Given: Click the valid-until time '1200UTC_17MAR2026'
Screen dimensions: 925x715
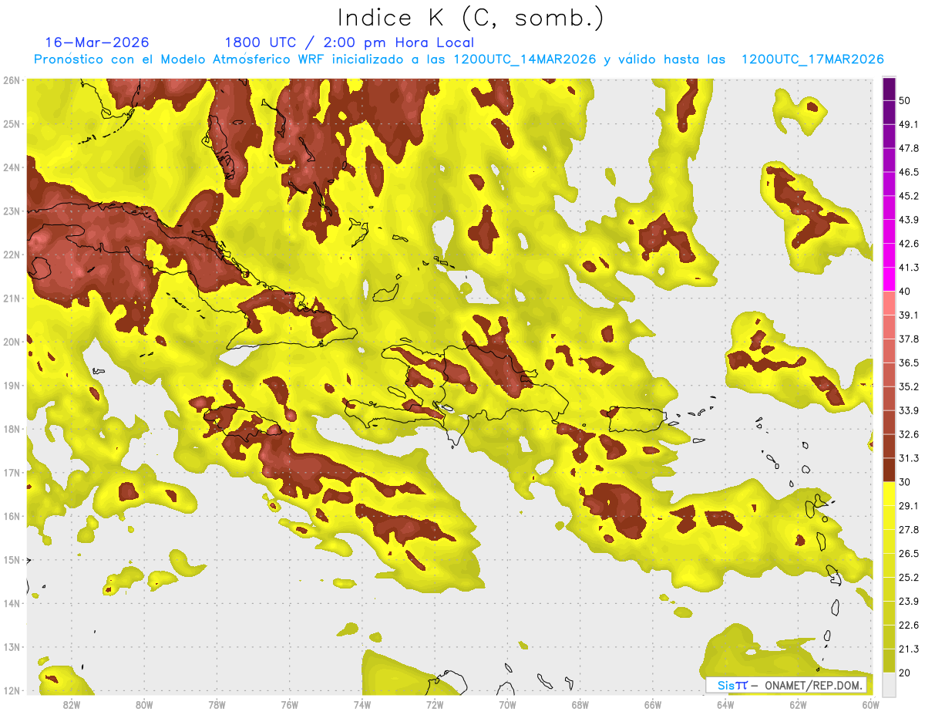Looking at the screenshot, I should (x=812, y=59).
